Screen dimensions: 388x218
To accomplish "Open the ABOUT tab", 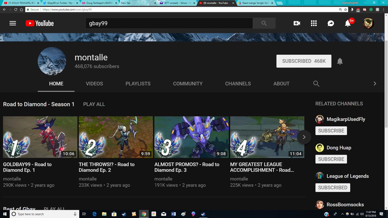I will [281, 84].
